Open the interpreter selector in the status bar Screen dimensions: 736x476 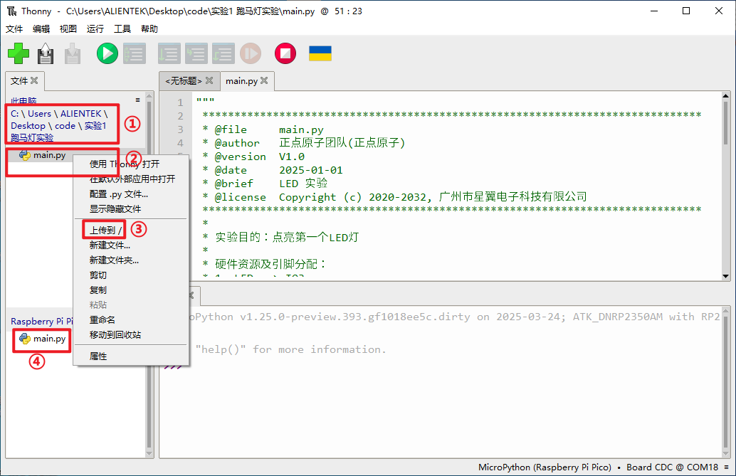pyautogui.click(x=603, y=467)
